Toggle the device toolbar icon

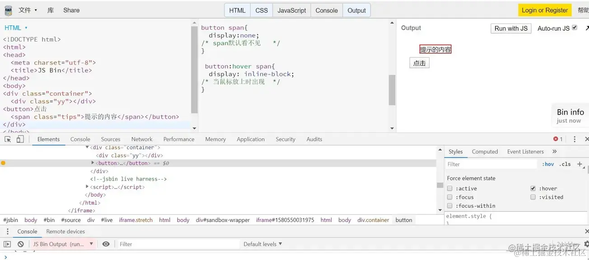(20, 139)
